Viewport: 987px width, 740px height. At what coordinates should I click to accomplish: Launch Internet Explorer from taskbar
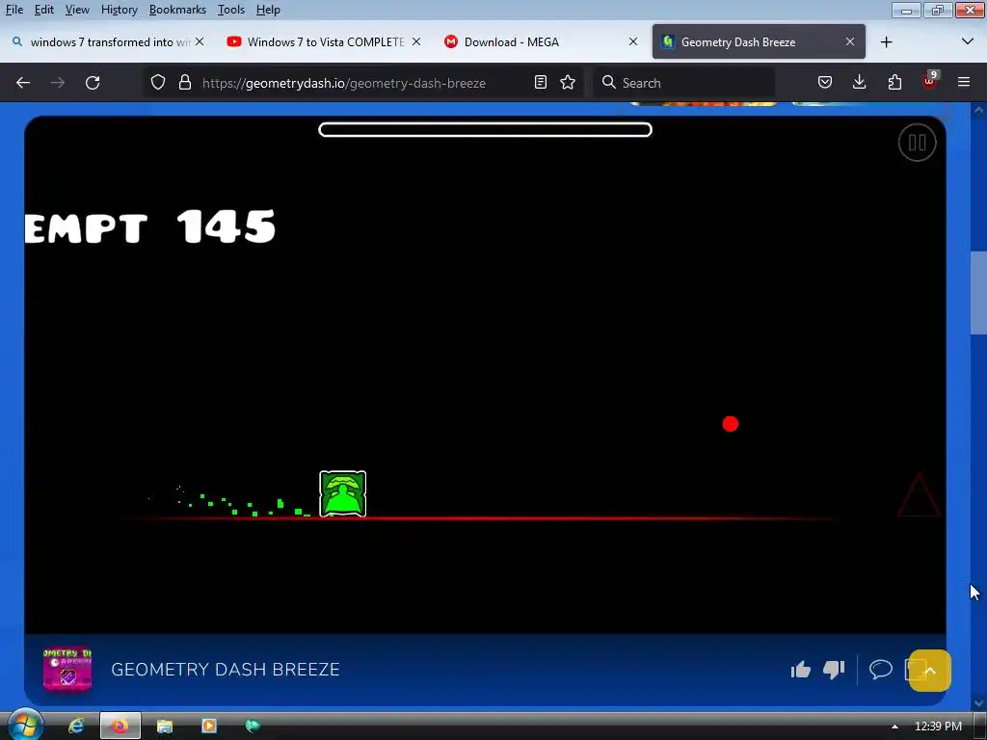pos(76,727)
